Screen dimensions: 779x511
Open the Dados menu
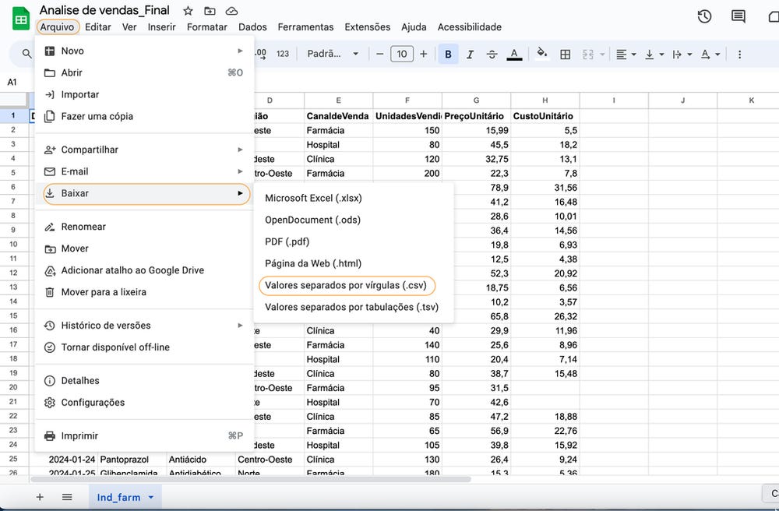tap(252, 26)
